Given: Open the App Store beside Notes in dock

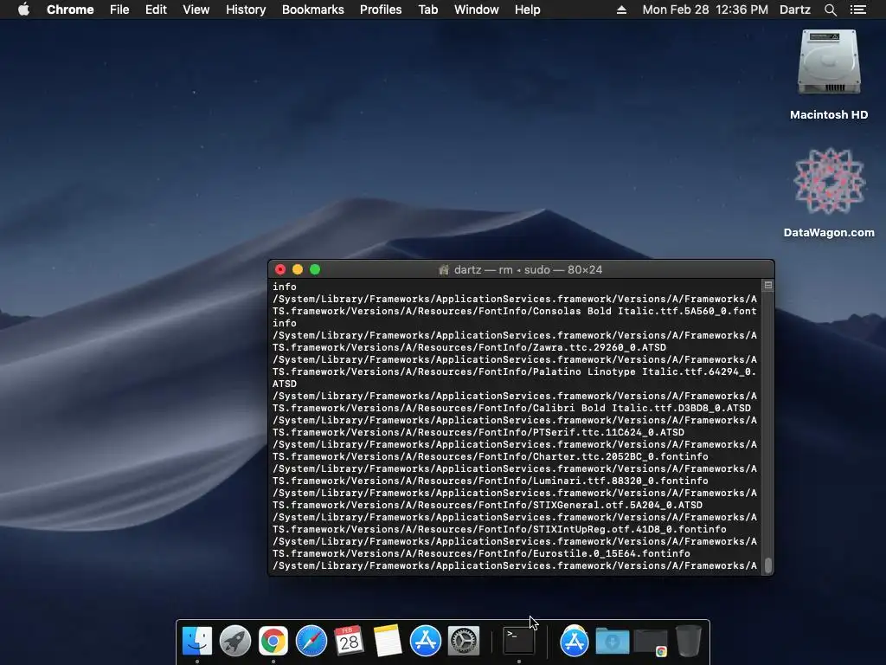Looking at the screenshot, I should (x=426, y=642).
